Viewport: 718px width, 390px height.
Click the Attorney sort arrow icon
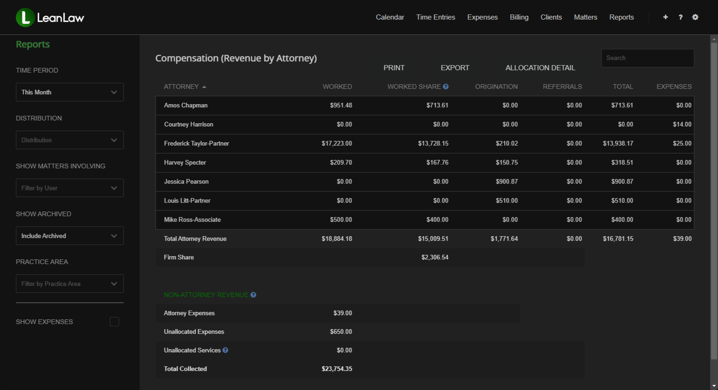[204, 87]
